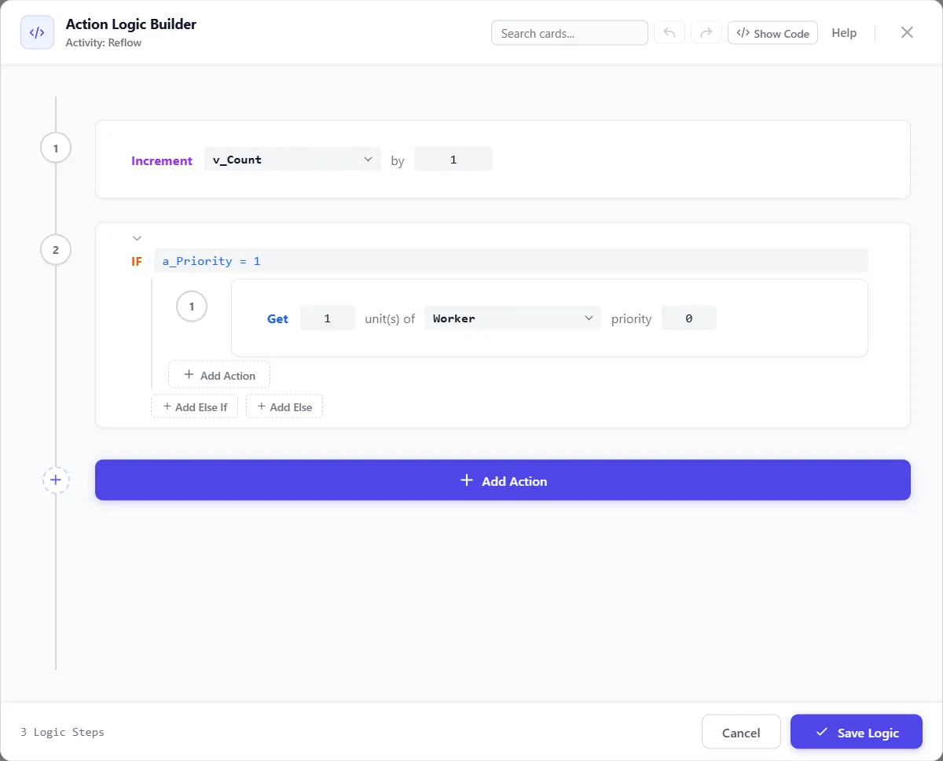Screen dimensions: 943x761
Task: Click the Add Else button
Action: click(284, 406)
